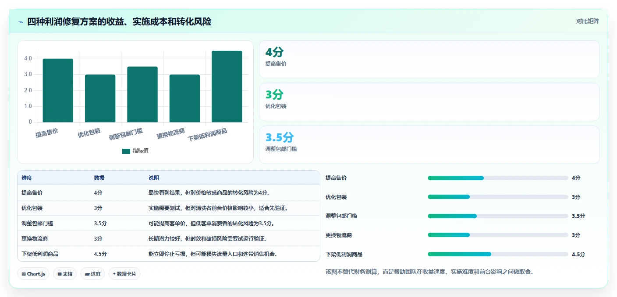Open the 3分 优化包装 data card
Viewport: 617px width, 297px height.
[x=429, y=102]
